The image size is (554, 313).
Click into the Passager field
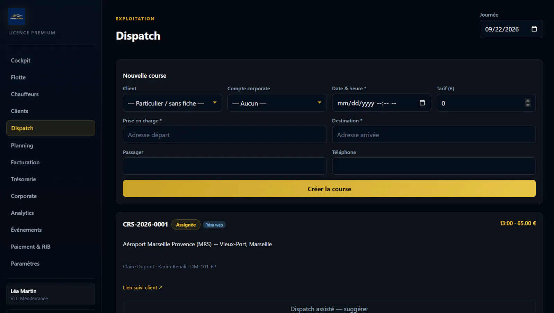coord(225,166)
